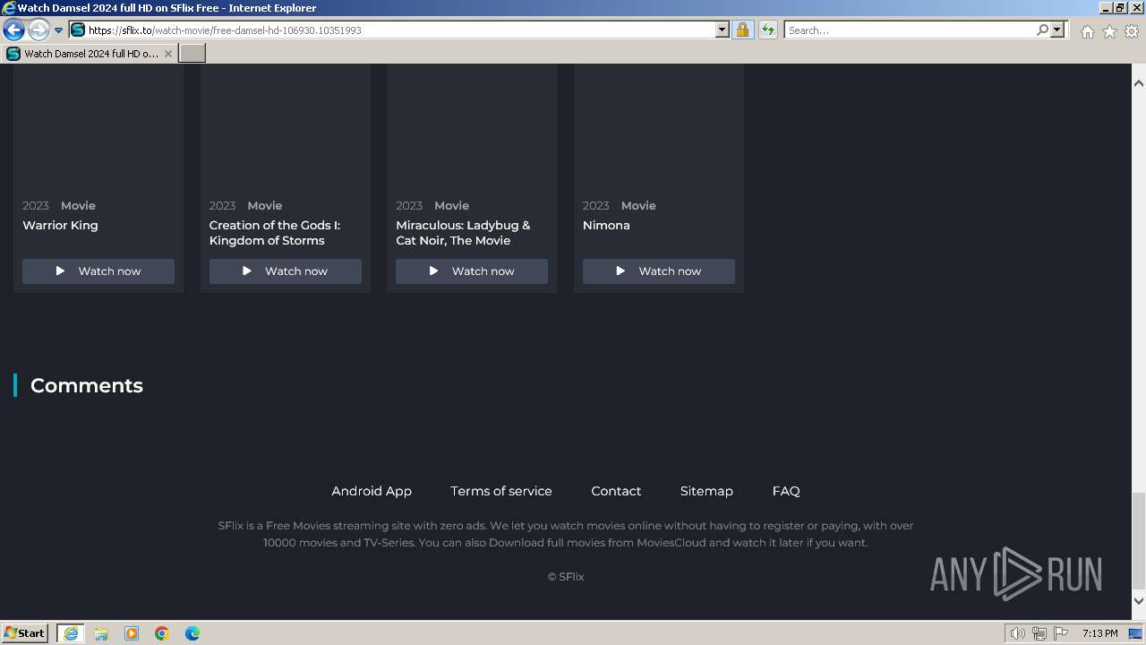The image size is (1146, 645).
Task: Click the Warrior King poster thumbnail
Action: (x=98, y=125)
